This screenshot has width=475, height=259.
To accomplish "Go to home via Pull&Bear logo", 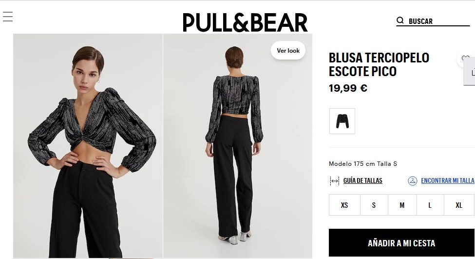I will (245, 22).
